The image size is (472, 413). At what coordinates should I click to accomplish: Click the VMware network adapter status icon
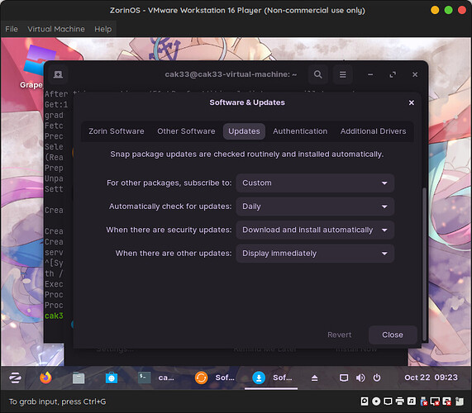point(388,401)
